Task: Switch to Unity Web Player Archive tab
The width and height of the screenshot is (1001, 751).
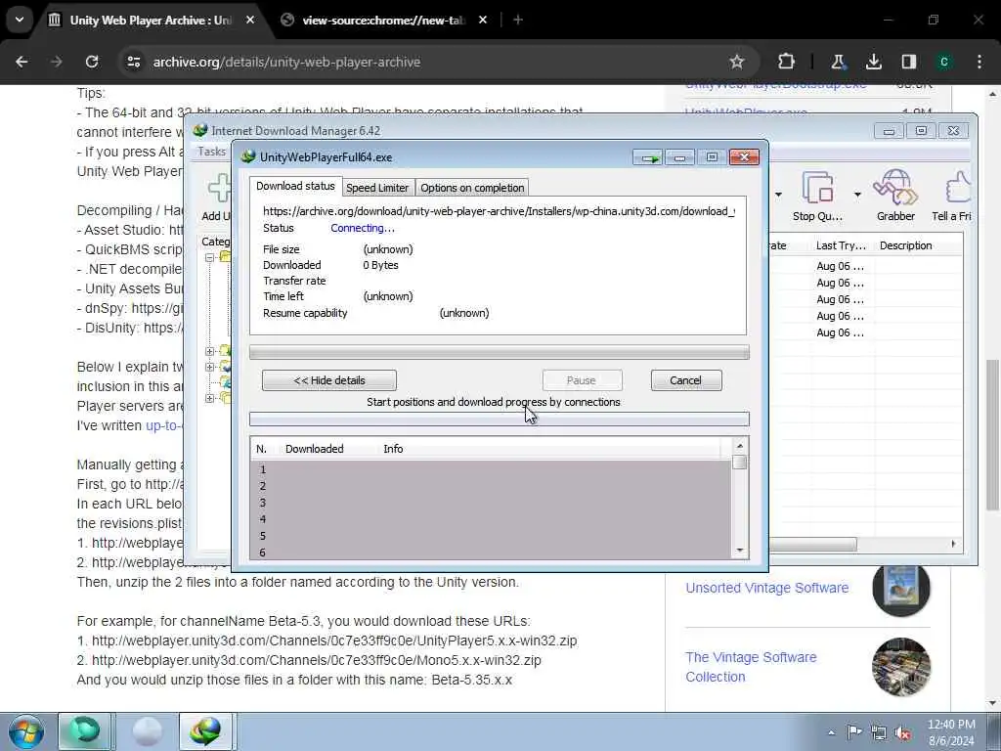Action: click(150, 20)
